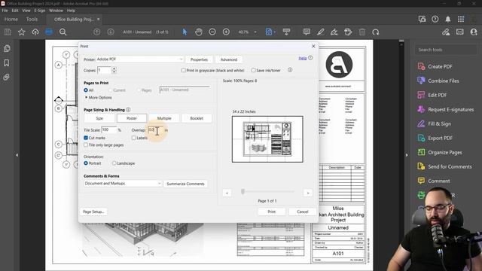Open the View menu
This screenshot has height=271, width=482.
pos(26,11)
